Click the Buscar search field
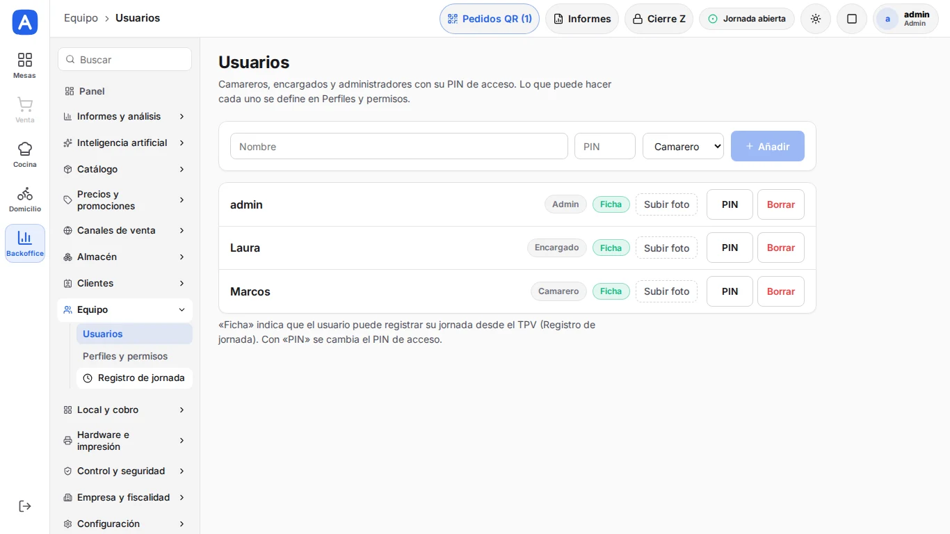Image resolution: width=950 pixels, height=534 pixels. pos(124,59)
